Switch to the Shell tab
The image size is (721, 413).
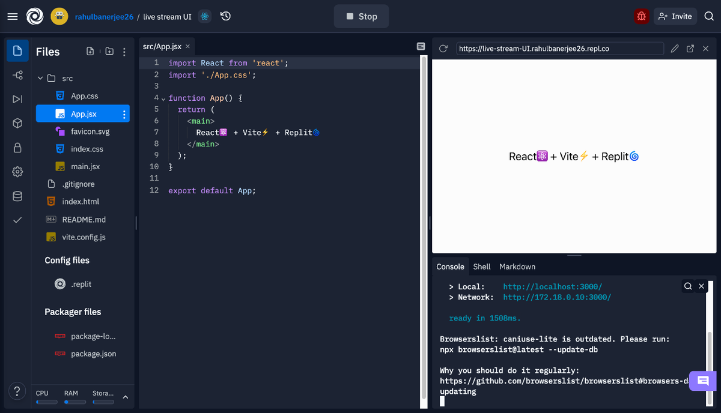481,267
